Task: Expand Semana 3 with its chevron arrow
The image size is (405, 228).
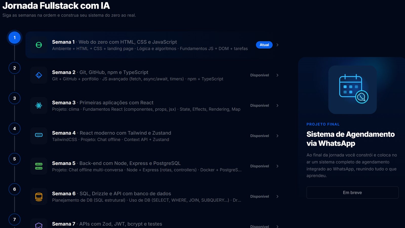Action: 277,105
